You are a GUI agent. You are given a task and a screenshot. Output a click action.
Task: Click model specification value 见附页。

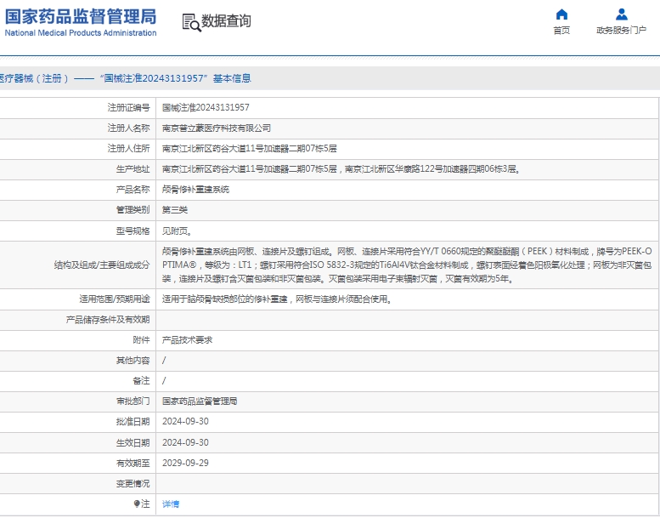pyautogui.click(x=178, y=231)
